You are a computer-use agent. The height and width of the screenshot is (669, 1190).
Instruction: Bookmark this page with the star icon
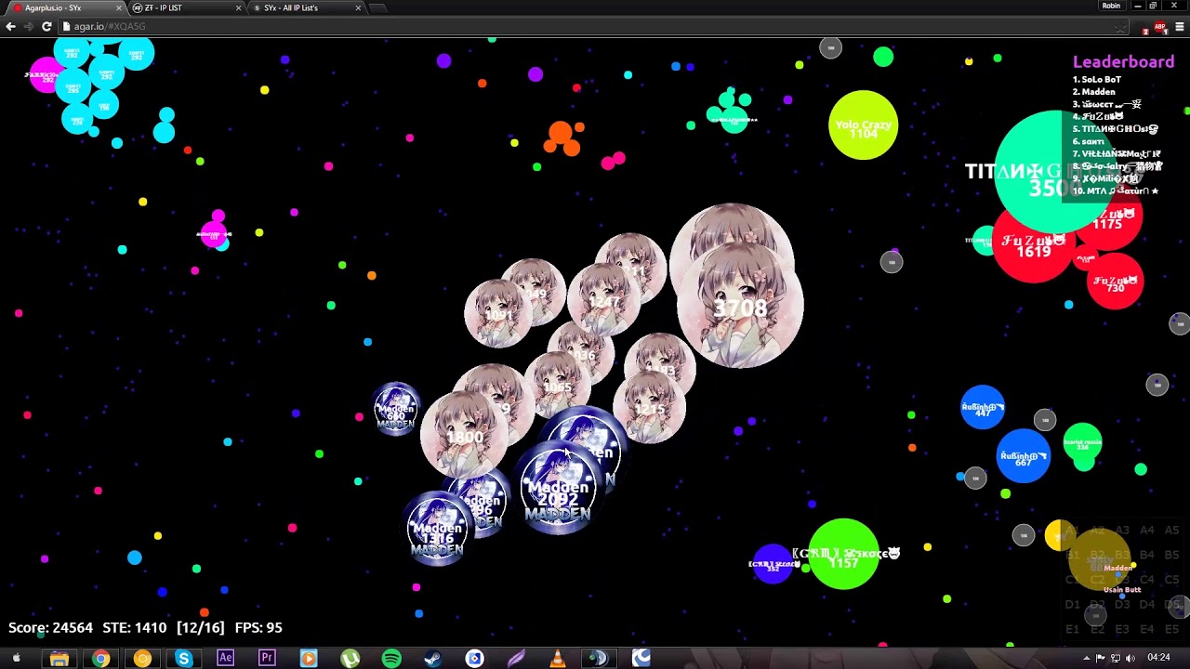pos(1120,27)
